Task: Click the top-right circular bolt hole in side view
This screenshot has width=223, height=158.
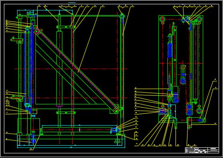Action: (x=199, y=19)
